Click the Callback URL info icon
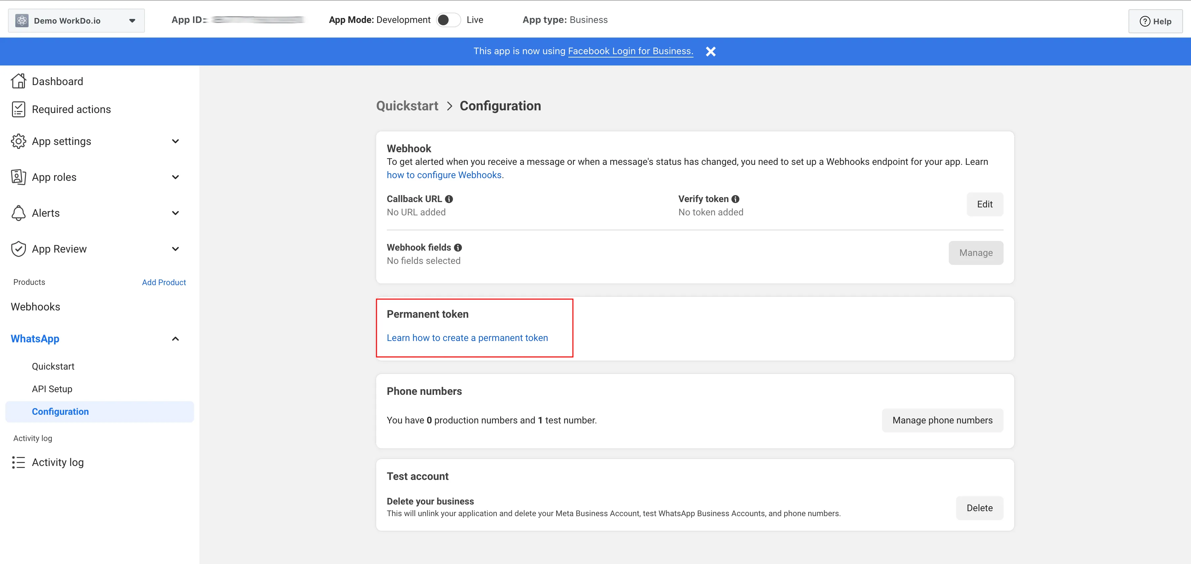Image resolution: width=1191 pixels, height=564 pixels. point(449,199)
